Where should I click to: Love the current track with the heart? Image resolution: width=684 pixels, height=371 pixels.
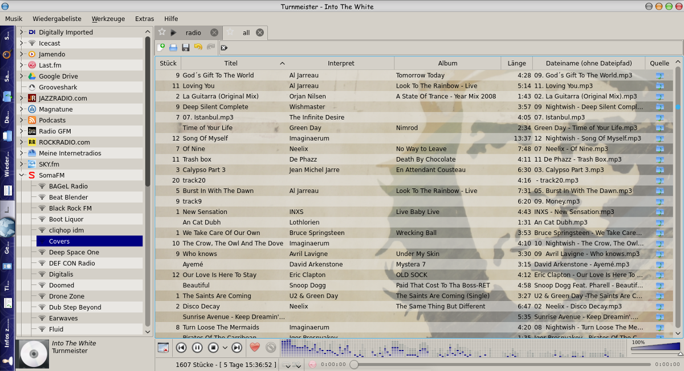point(255,347)
